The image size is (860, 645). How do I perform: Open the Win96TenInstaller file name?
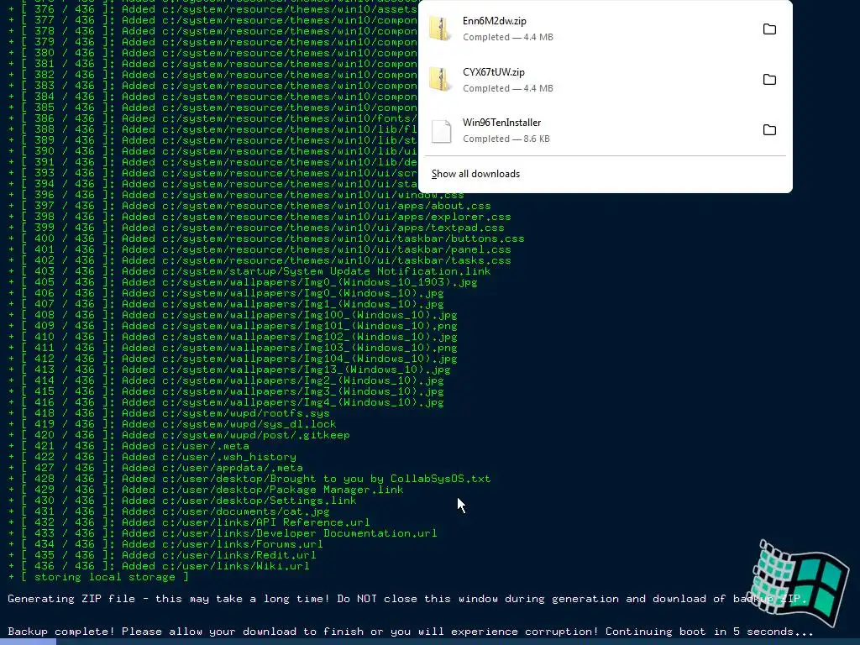pos(502,123)
